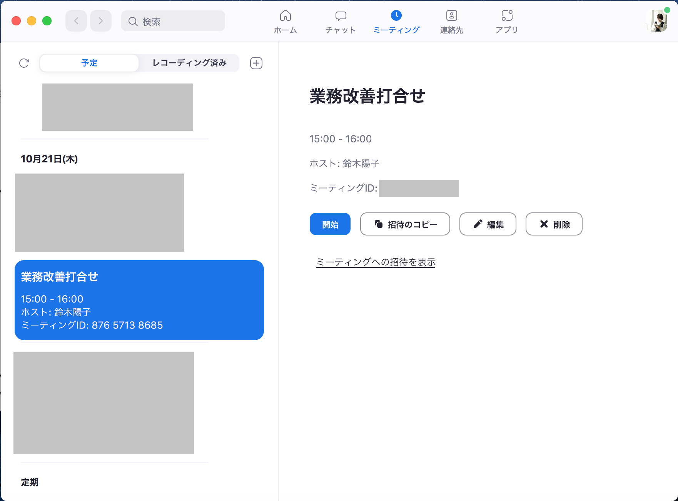The height and width of the screenshot is (501, 678).
Task: Refresh the meeting list
Action: (24, 63)
